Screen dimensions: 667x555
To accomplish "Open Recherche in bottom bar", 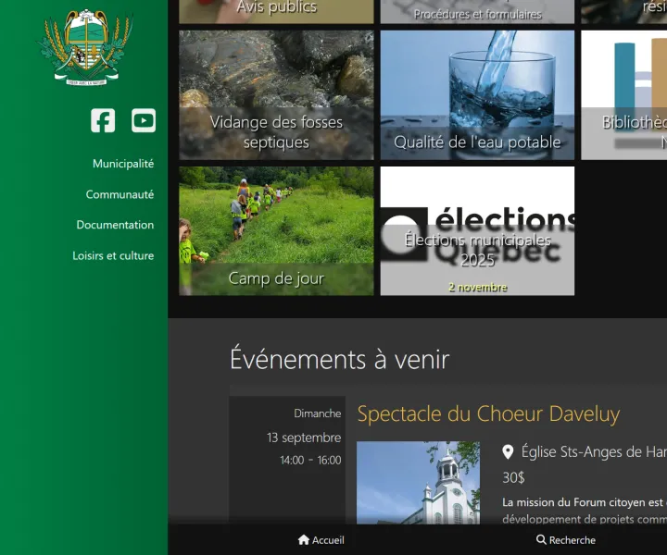I will pyautogui.click(x=566, y=539).
